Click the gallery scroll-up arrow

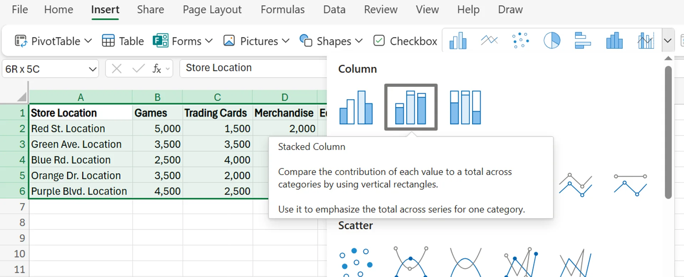point(668,58)
